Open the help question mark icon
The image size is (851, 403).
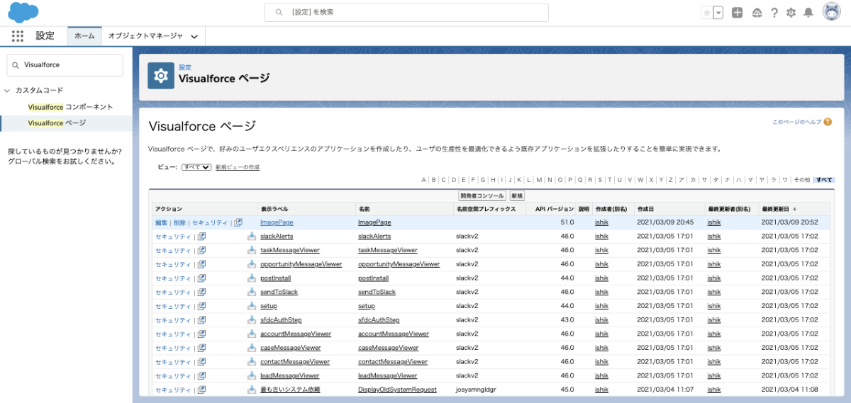point(774,12)
